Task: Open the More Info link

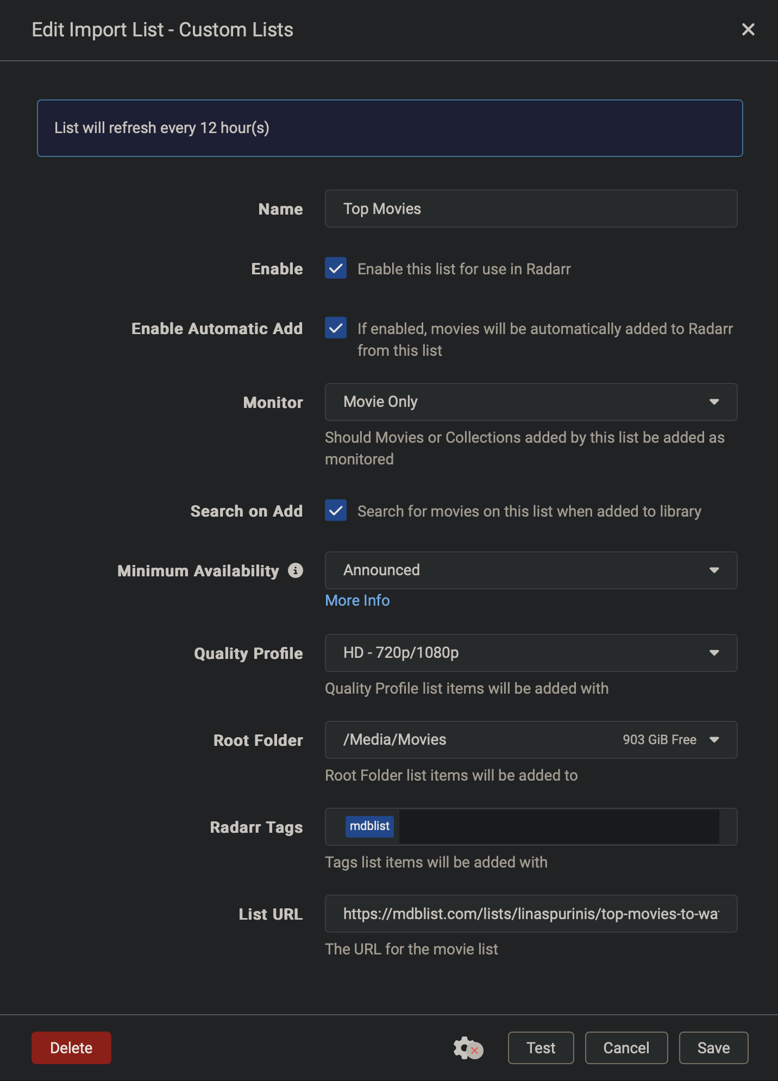Action: pos(357,600)
